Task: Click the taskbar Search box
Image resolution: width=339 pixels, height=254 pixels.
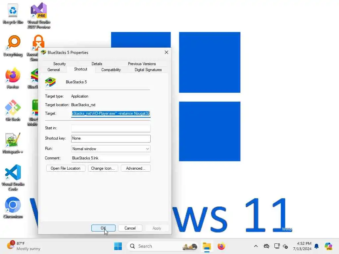Action: tap(163, 246)
